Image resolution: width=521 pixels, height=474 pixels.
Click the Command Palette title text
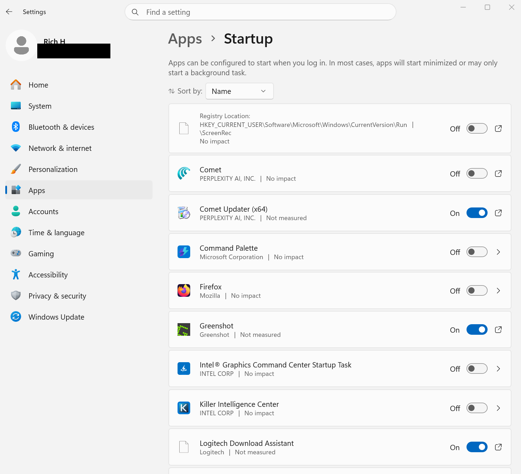pyautogui.click(x=229, y=248)
